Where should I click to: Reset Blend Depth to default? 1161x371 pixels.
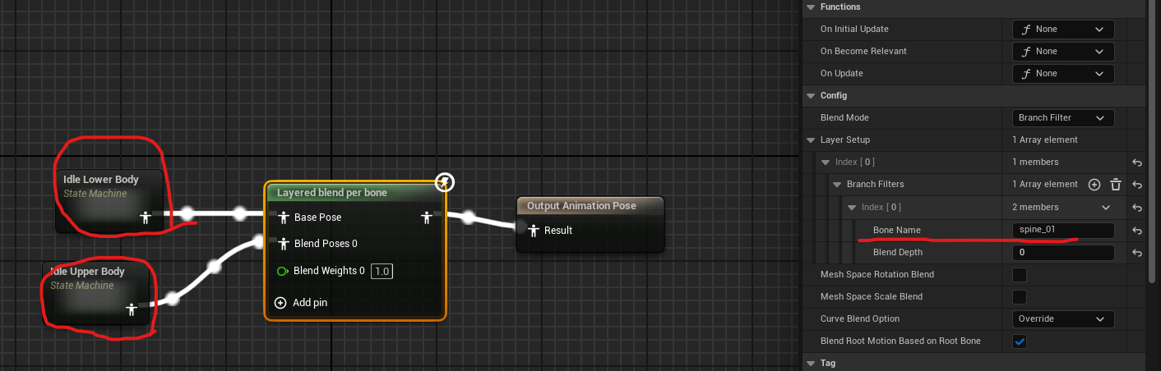[x=1137, y=253]
